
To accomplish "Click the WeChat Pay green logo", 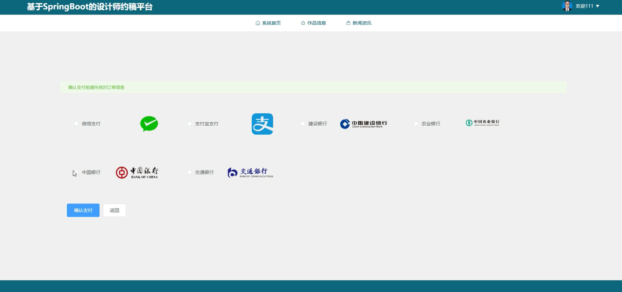I will click(149, 124).
